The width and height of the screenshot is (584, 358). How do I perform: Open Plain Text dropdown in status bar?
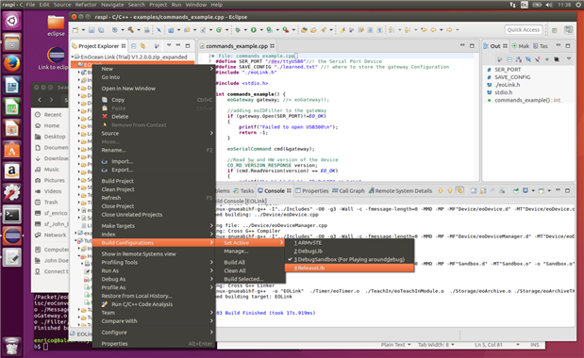395,345
